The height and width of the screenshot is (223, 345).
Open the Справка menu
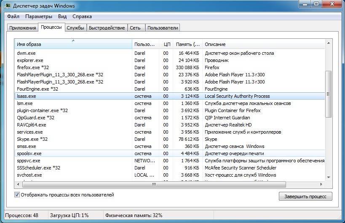click(x=82, y=16)
